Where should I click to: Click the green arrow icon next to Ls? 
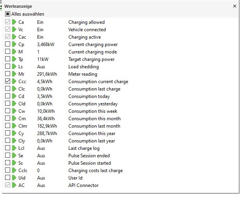pos(14,67)
